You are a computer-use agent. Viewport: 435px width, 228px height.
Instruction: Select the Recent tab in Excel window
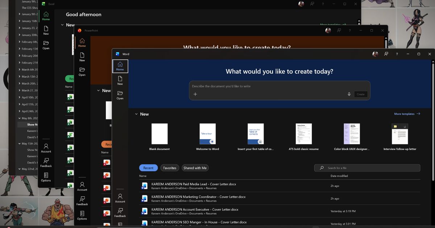tap(70, 79)
